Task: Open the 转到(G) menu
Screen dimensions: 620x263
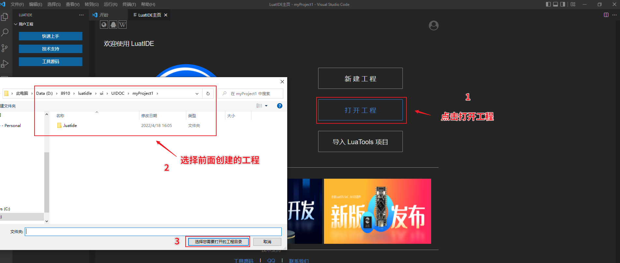Action: pos(92,4)
